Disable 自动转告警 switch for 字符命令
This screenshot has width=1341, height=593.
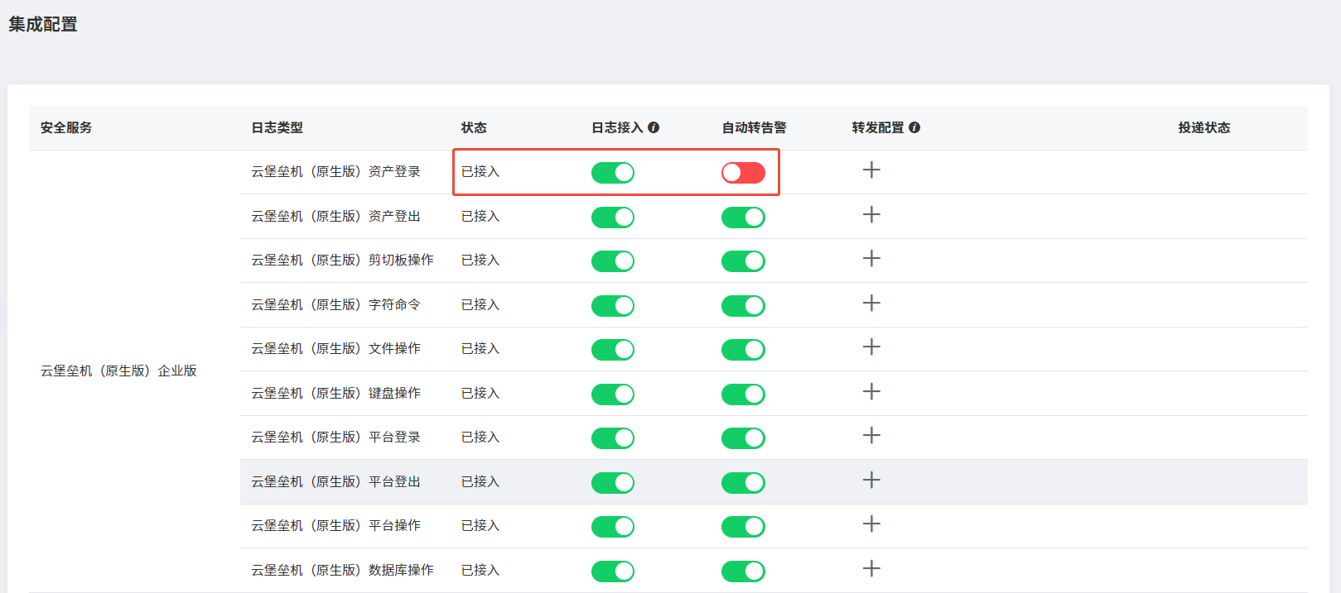coord(743,305)
